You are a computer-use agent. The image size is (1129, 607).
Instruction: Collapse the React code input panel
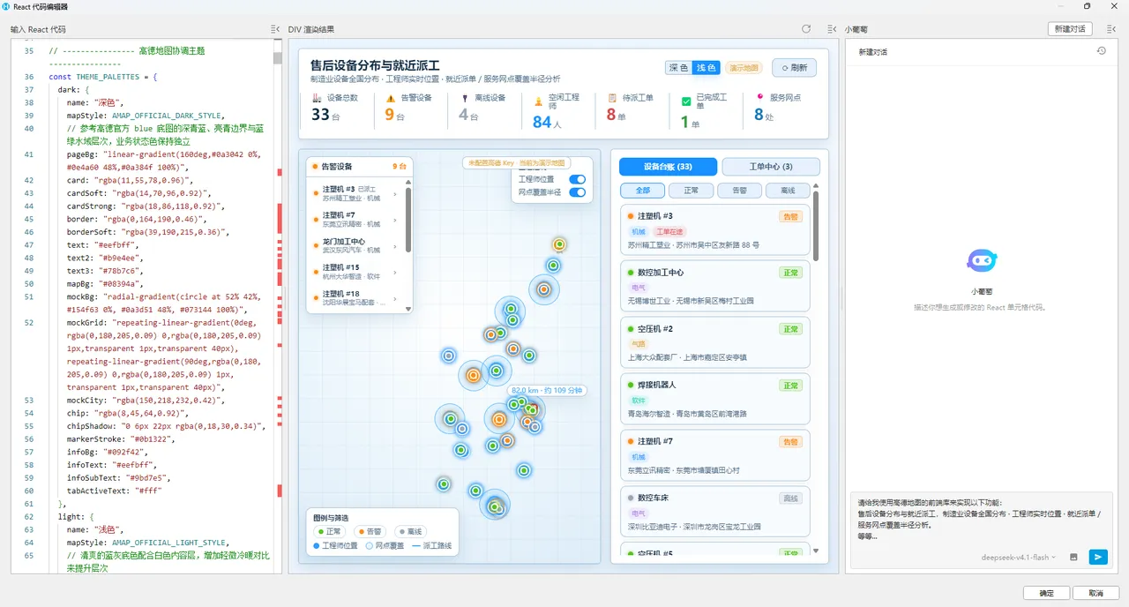[275, 29]
